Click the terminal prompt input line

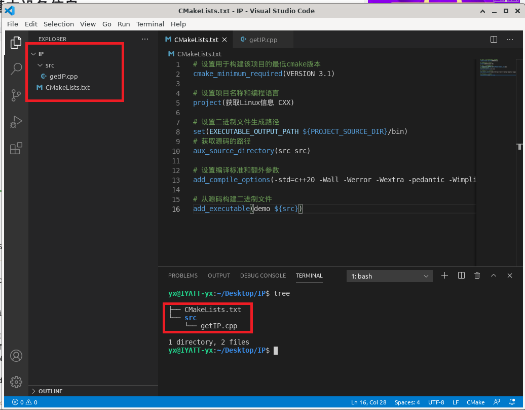[222, 350]
